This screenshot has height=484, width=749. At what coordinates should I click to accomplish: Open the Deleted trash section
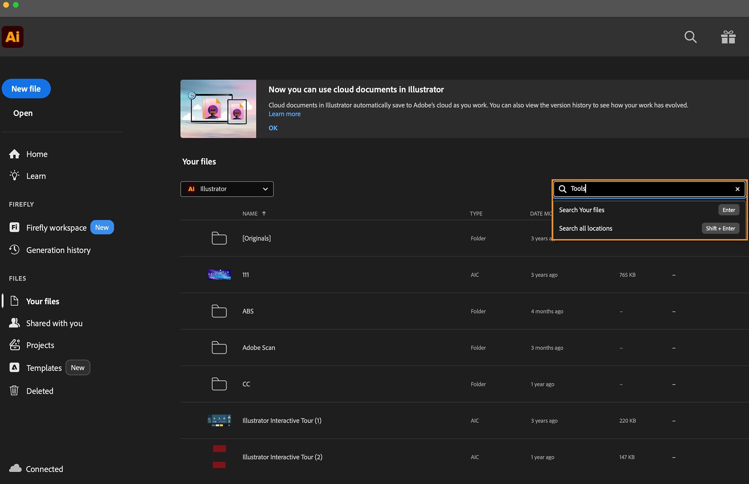click(31, 391)
